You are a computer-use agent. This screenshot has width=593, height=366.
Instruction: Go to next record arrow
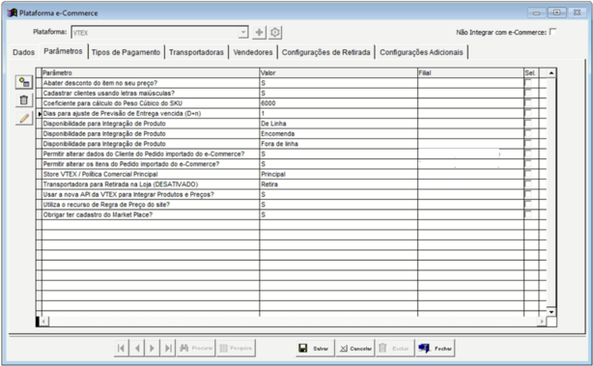(152, 348)
